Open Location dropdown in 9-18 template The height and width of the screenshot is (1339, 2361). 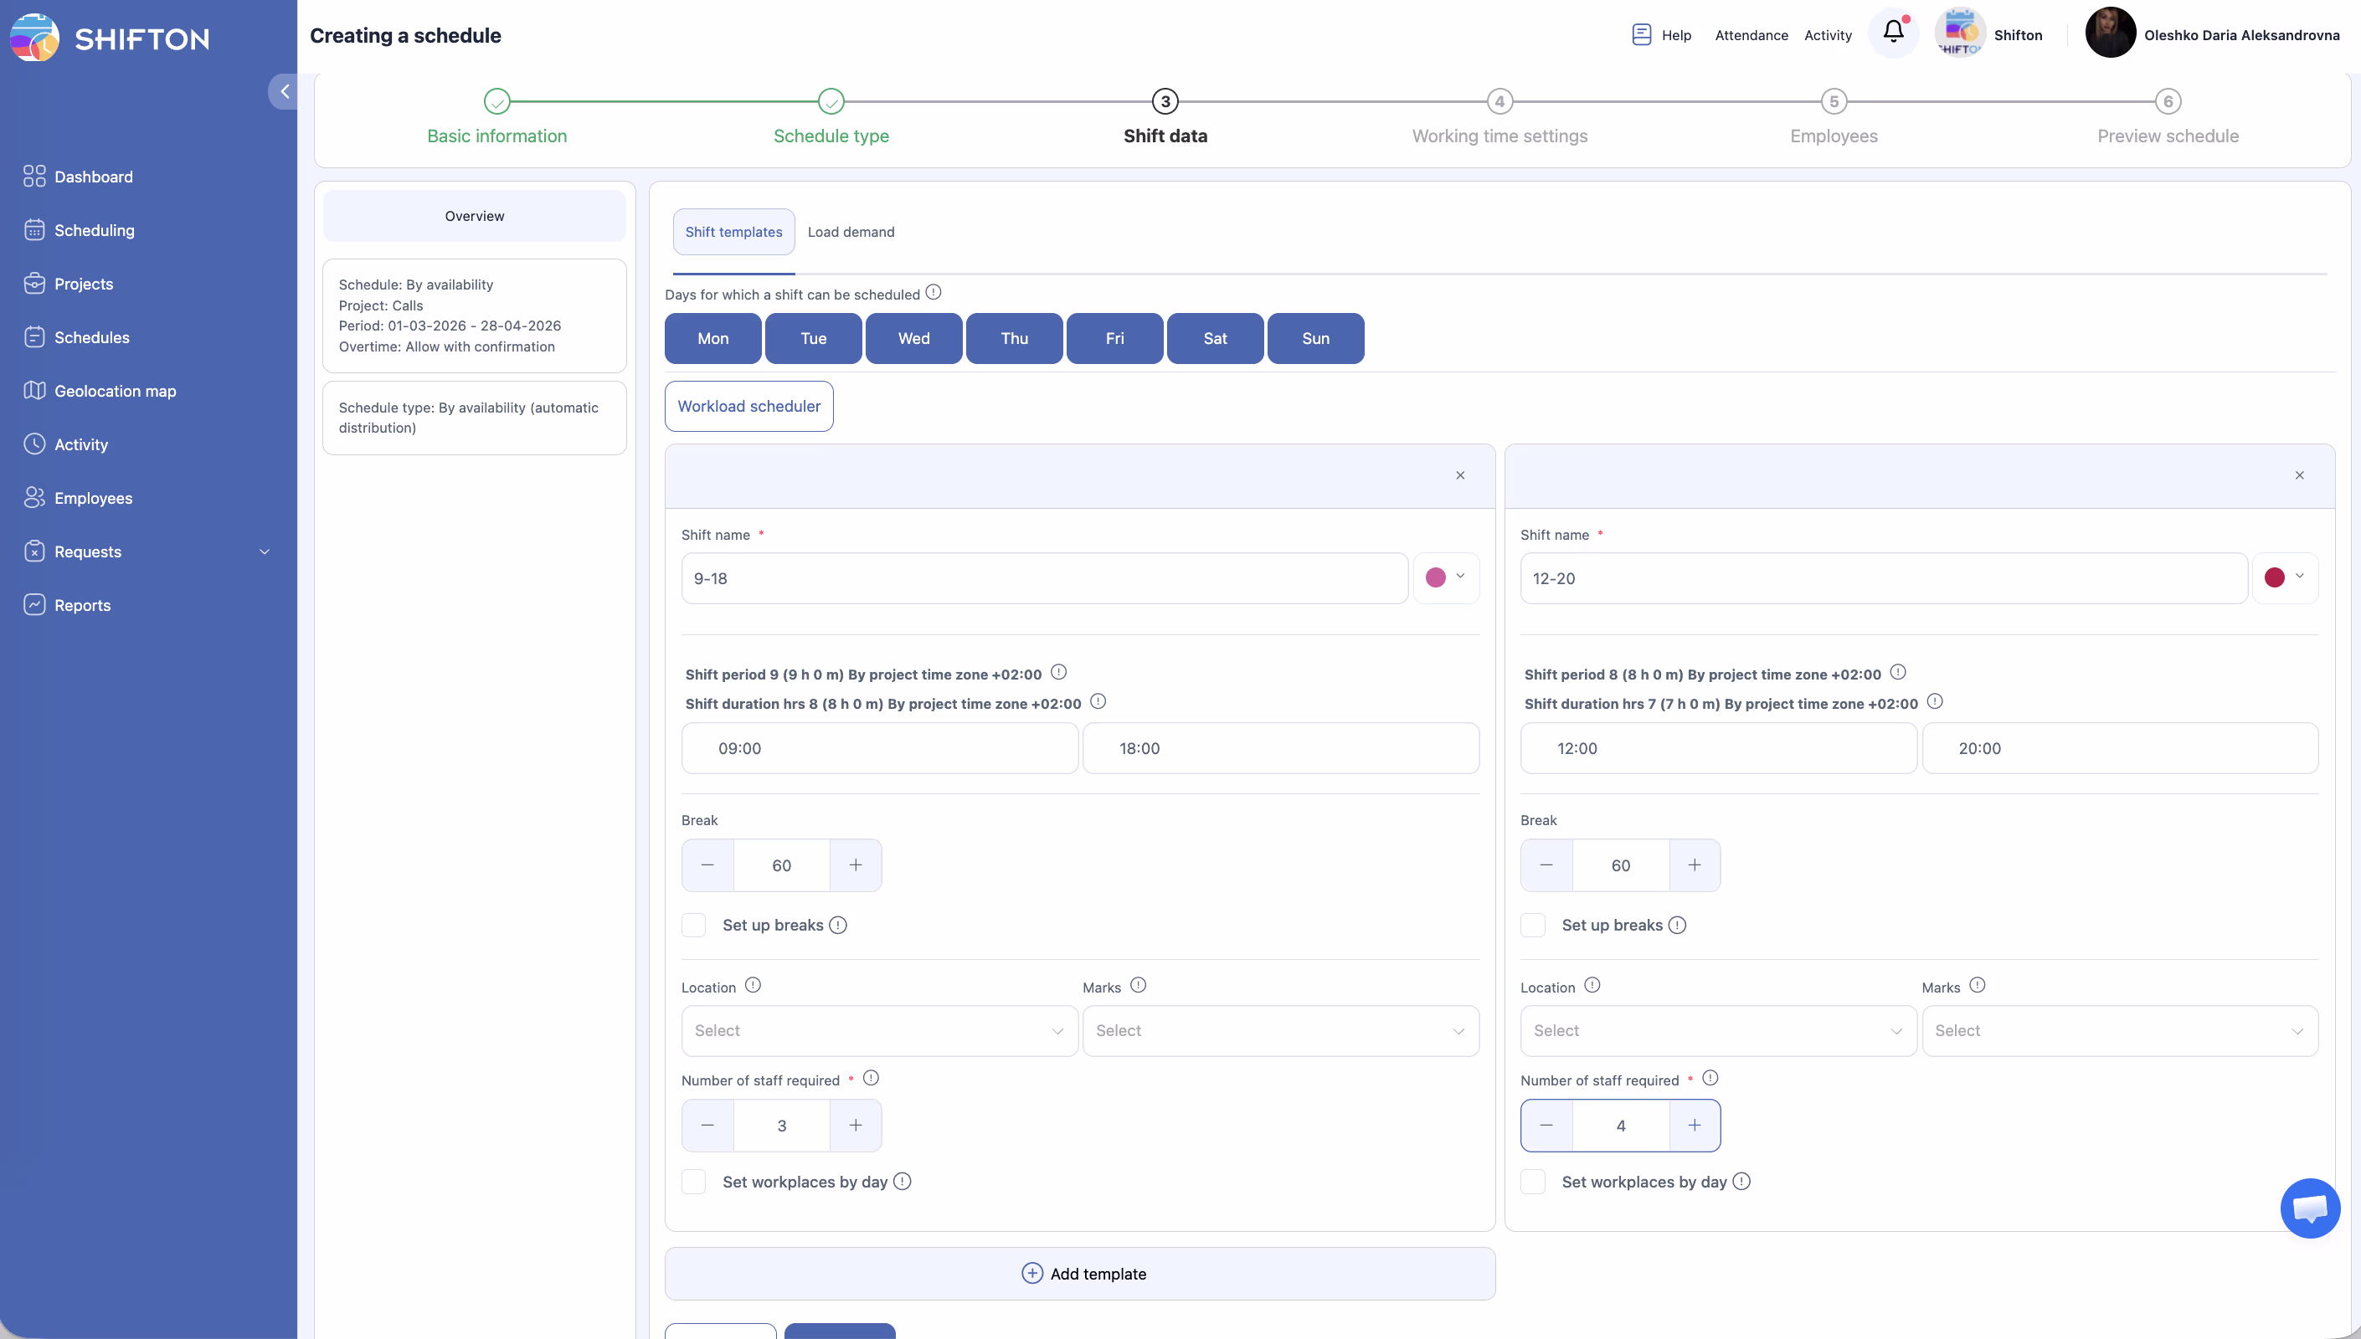(x=879, y=1031)
